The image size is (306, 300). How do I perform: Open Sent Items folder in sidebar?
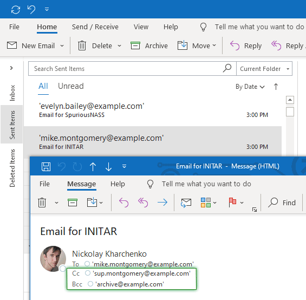[x=12, y=125]
